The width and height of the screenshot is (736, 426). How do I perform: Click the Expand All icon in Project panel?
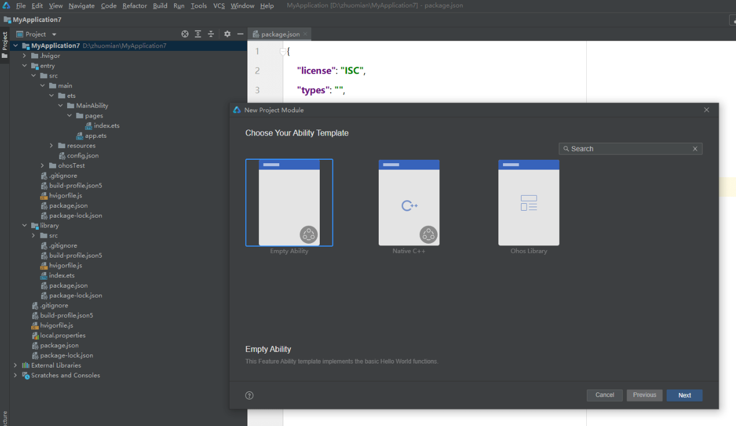(198, 34)
